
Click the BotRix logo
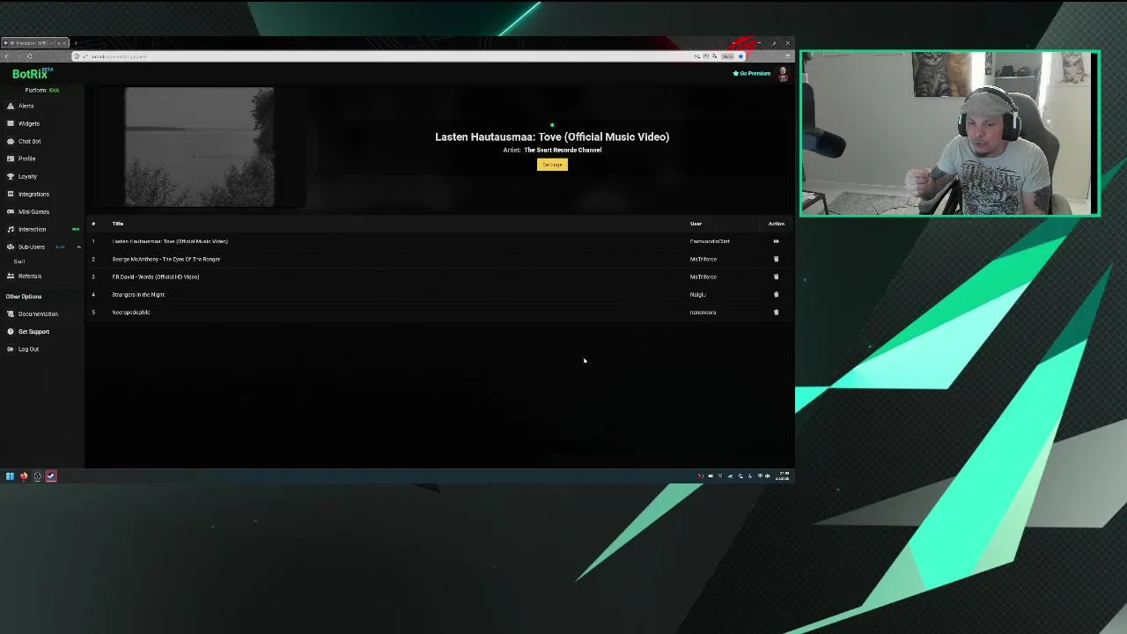point(32,74)
